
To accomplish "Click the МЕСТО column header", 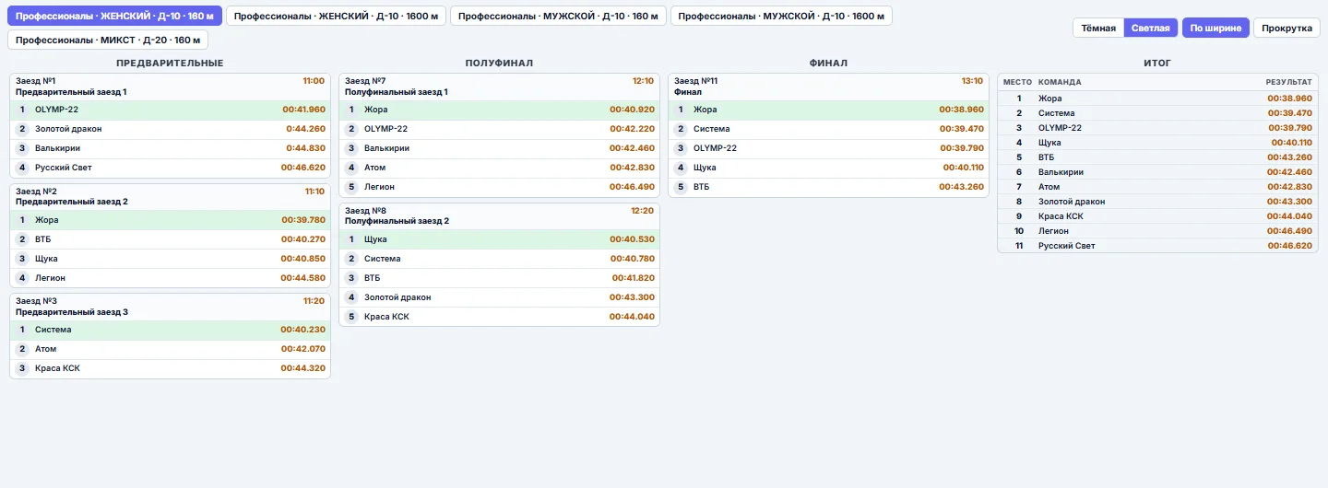I will coord(1018,82).
